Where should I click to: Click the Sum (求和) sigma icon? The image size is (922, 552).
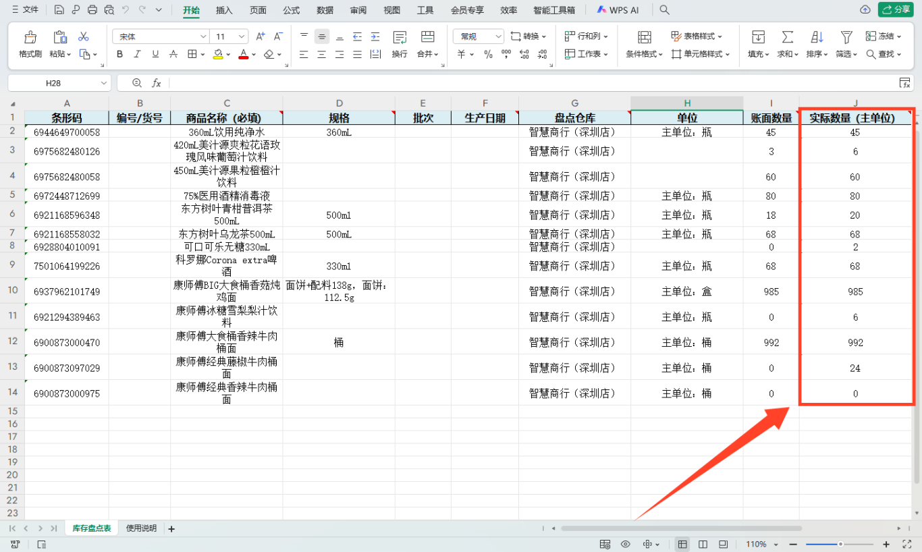pos(788,37)
